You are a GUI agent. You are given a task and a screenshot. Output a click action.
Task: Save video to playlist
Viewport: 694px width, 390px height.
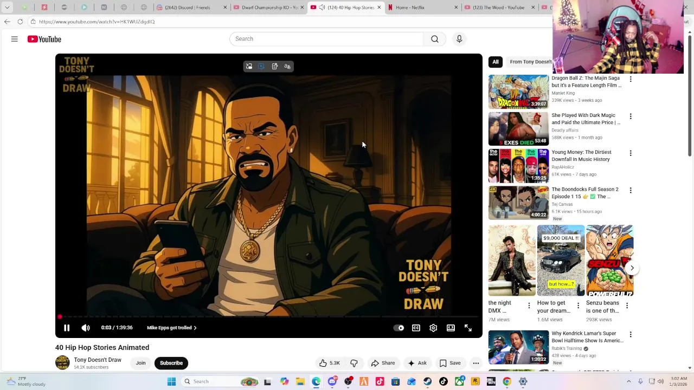tap(450, 363)
